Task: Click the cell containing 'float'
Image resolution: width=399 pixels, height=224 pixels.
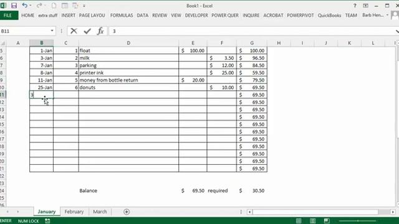Action: pos(128,50)
